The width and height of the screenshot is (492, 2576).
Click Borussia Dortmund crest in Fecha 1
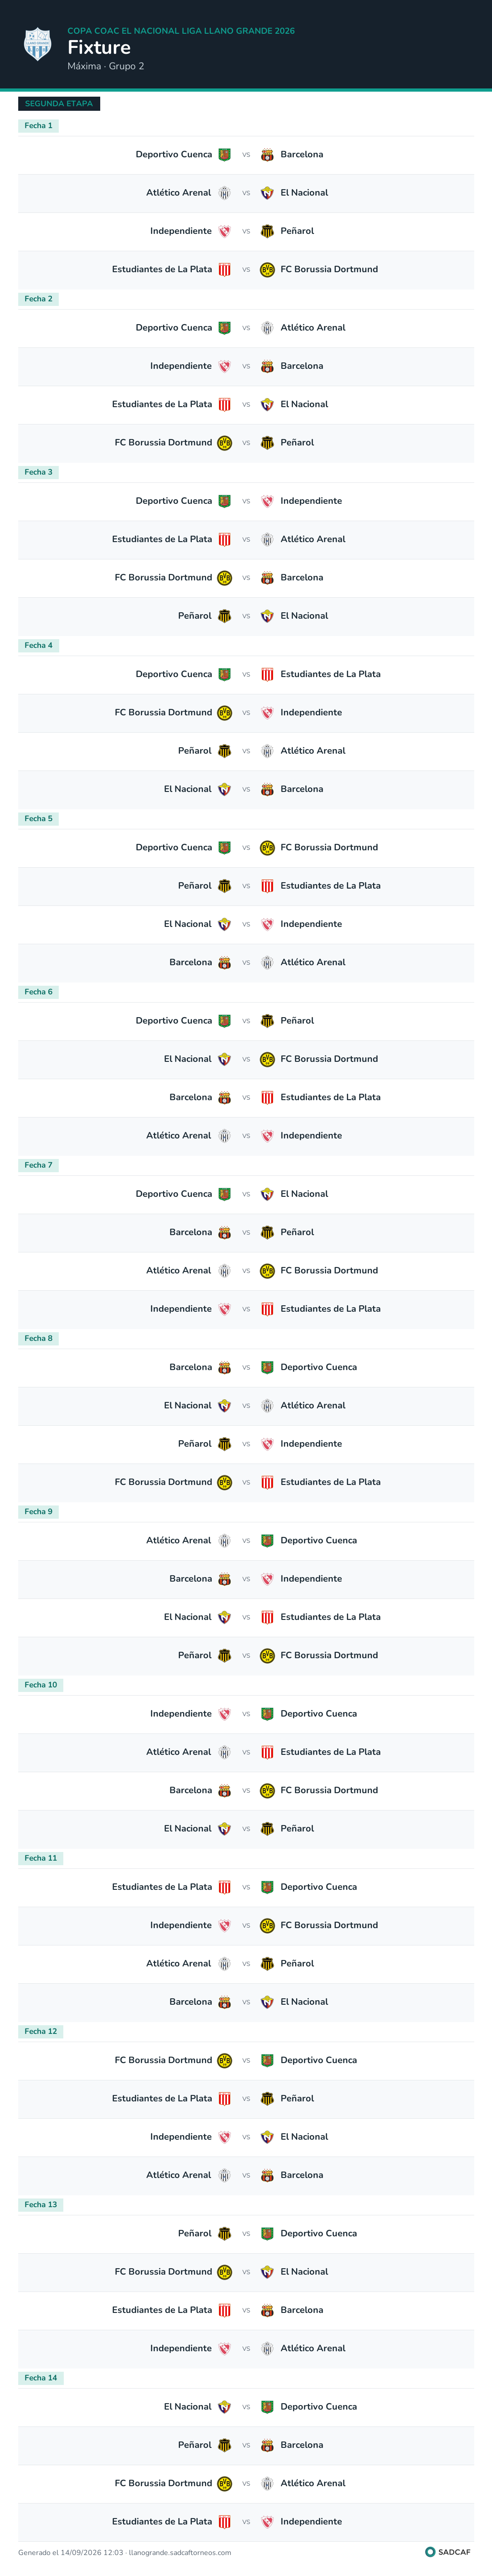[x=267, y=270]
